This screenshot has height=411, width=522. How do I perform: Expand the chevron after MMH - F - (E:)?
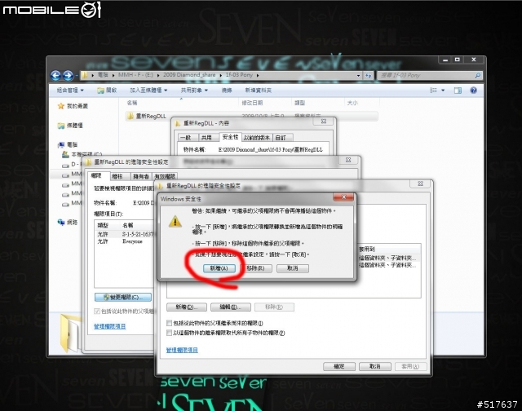tap(158, 75)
